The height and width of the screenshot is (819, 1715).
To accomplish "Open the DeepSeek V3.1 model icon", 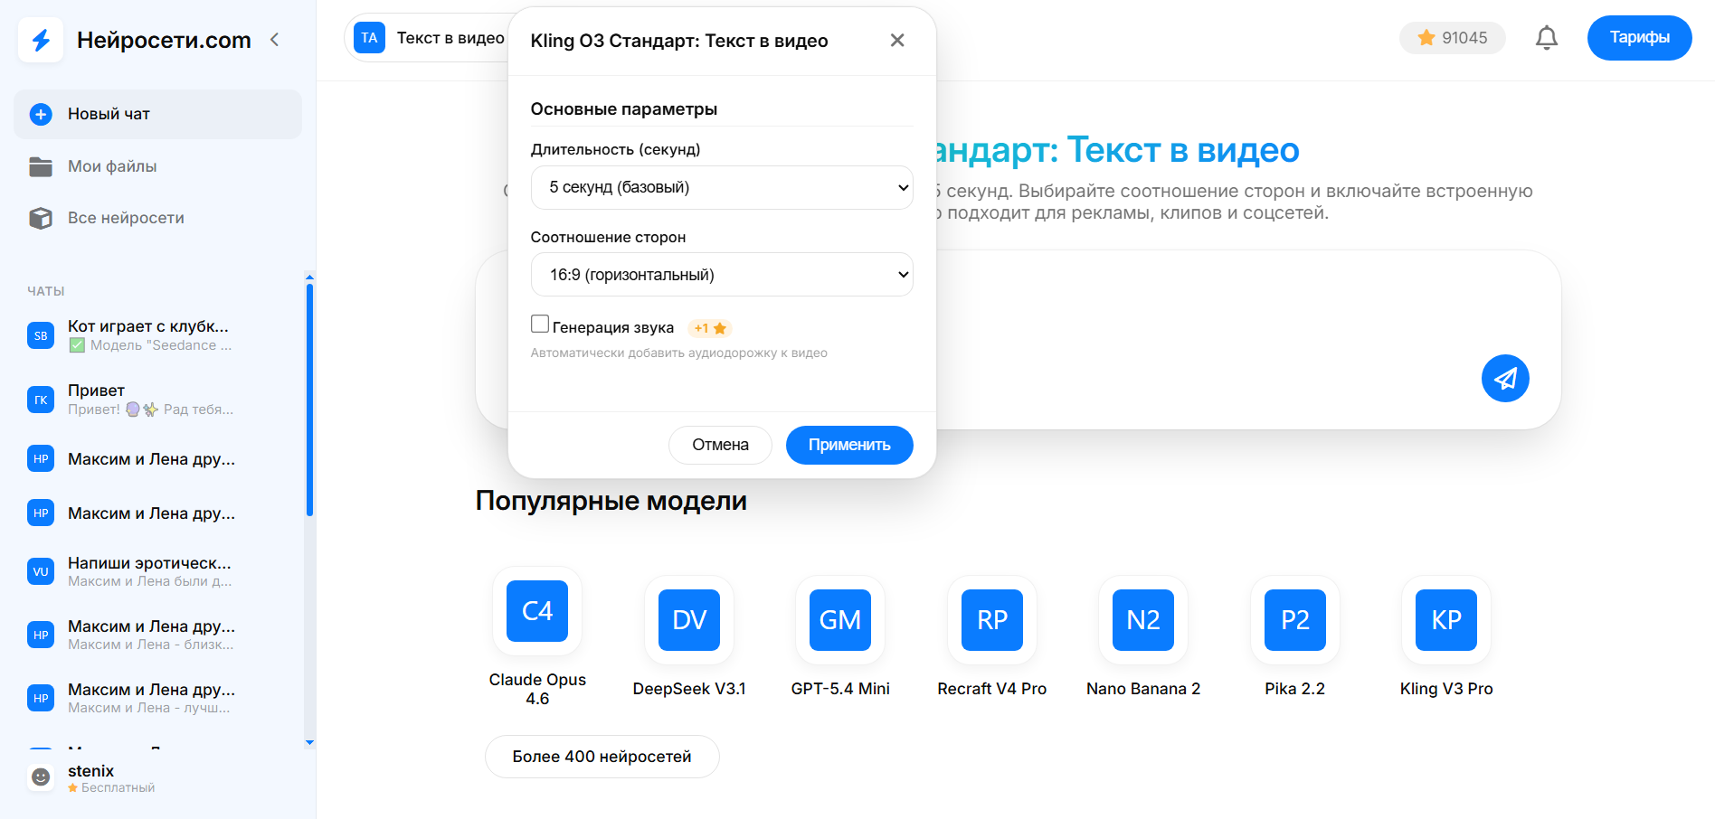I will pyautogui.click(x=689, y=620).
